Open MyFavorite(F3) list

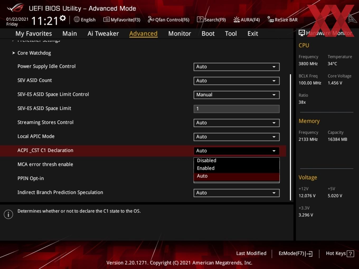coord(122,20)
